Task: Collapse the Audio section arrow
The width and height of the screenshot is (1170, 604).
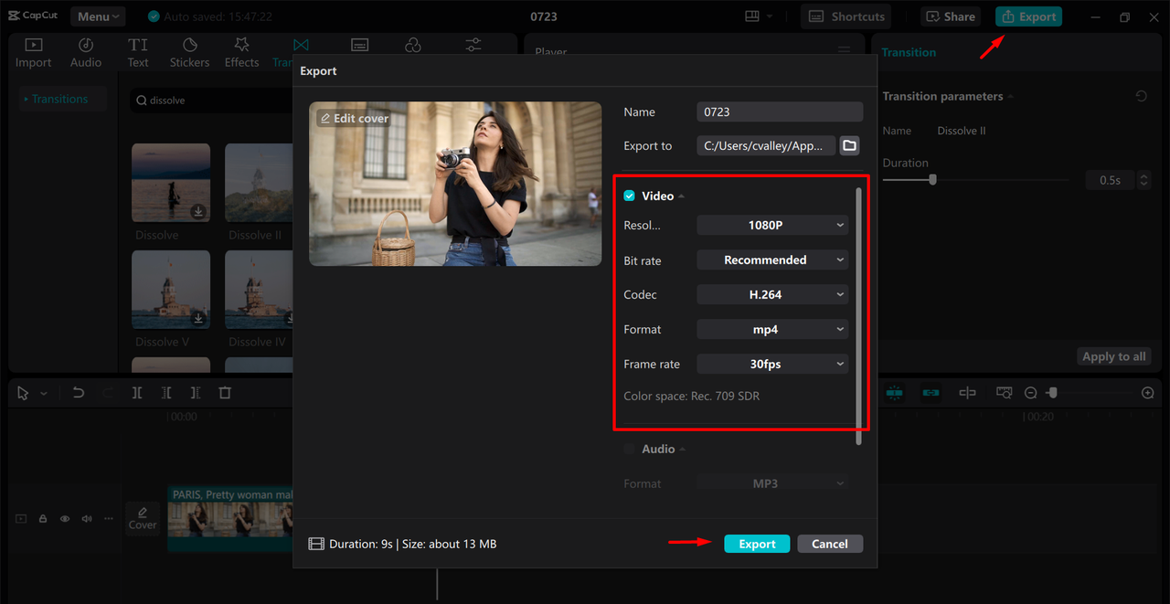Action: point(683,450)
